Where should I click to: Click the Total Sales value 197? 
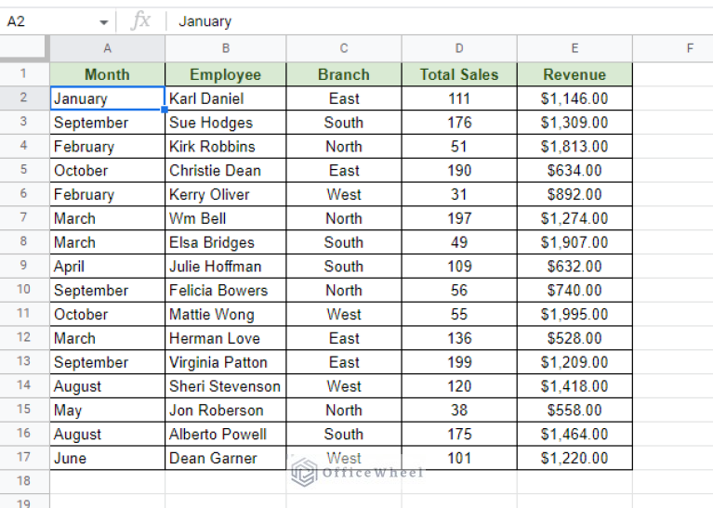click(x=458, y=218)
